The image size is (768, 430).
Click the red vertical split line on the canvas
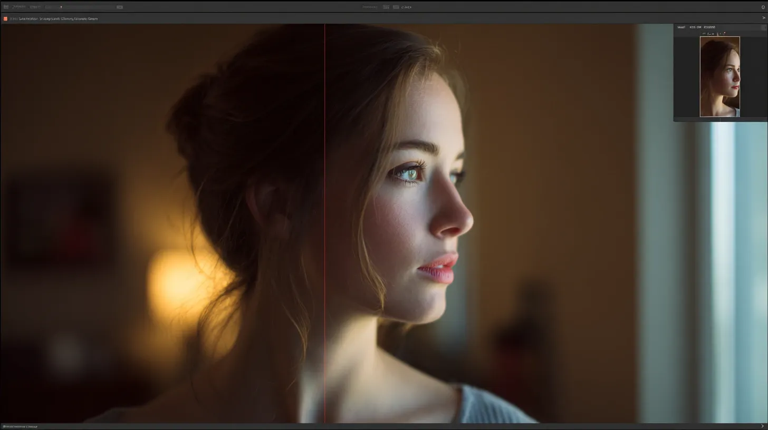coord(324,221)
